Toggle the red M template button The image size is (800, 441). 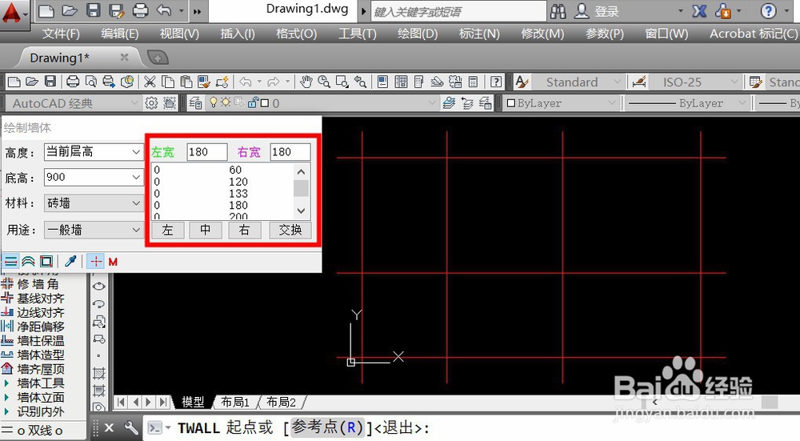(x=113, y=262)
